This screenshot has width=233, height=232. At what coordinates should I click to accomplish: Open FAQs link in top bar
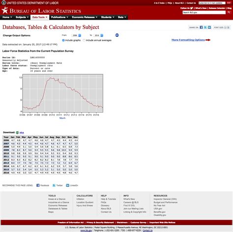coord(170,3)
